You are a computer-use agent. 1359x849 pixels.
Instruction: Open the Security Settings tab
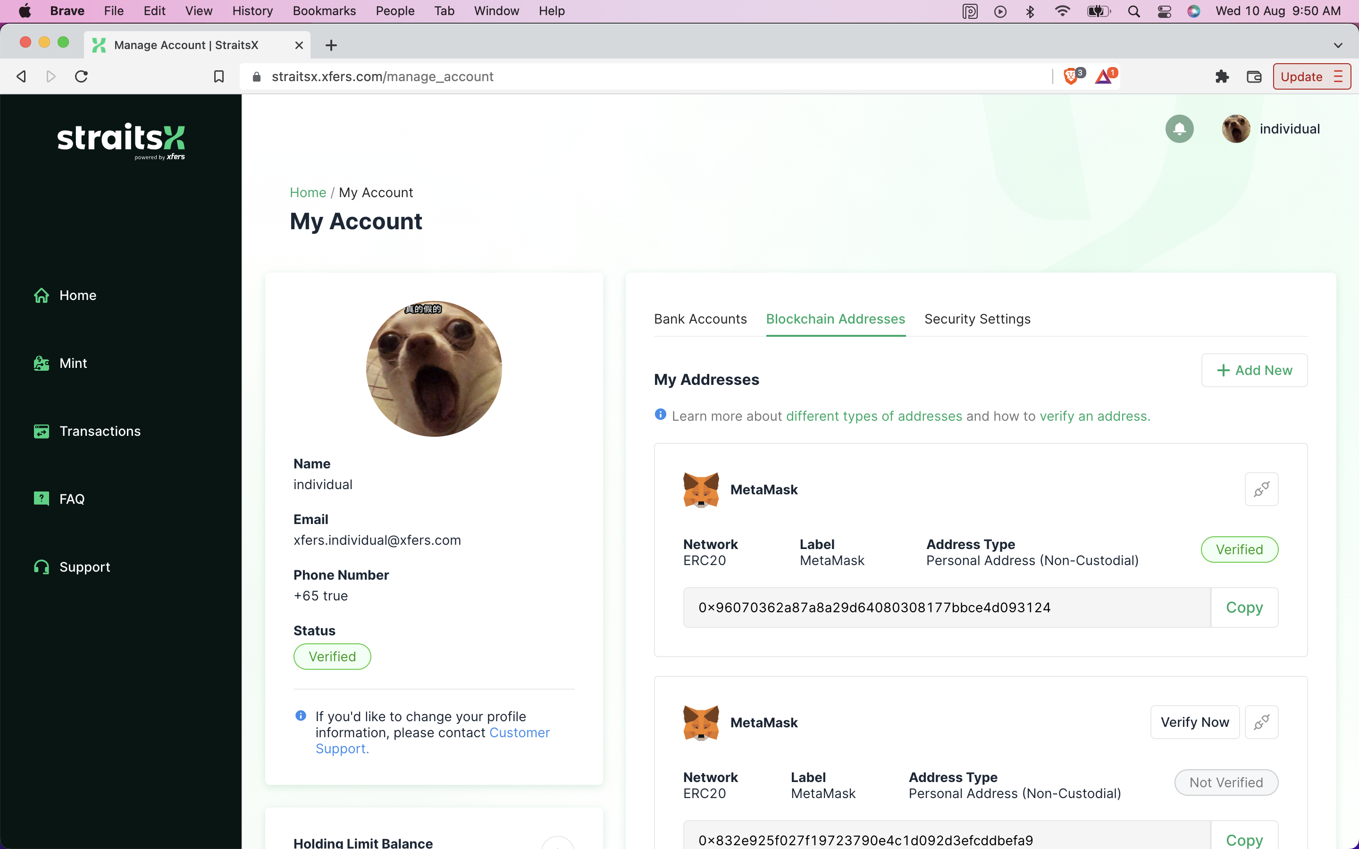point(977,319)
